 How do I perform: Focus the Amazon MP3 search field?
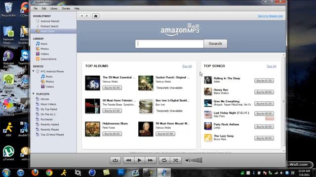169,44
